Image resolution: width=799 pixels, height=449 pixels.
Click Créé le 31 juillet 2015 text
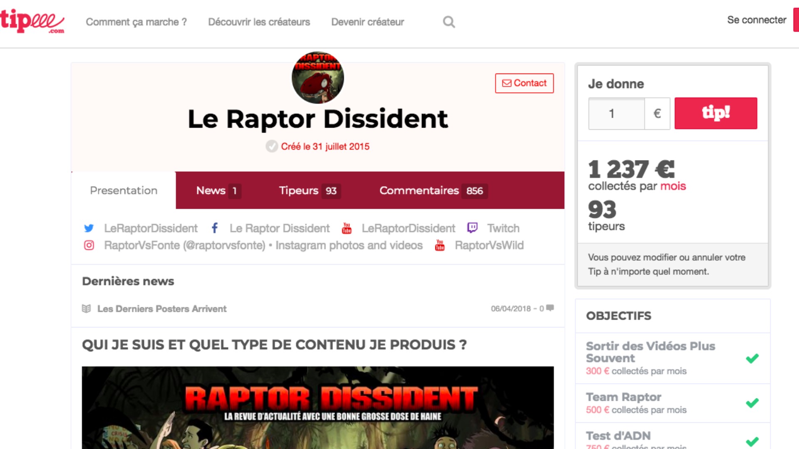(325, 146)
